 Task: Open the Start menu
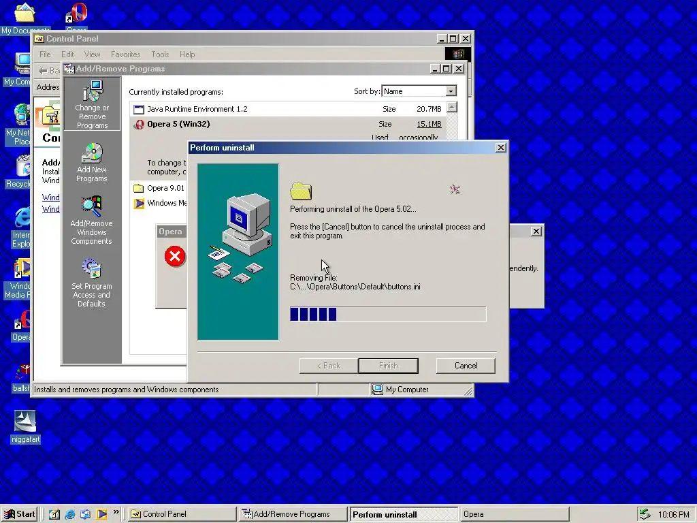20,514
